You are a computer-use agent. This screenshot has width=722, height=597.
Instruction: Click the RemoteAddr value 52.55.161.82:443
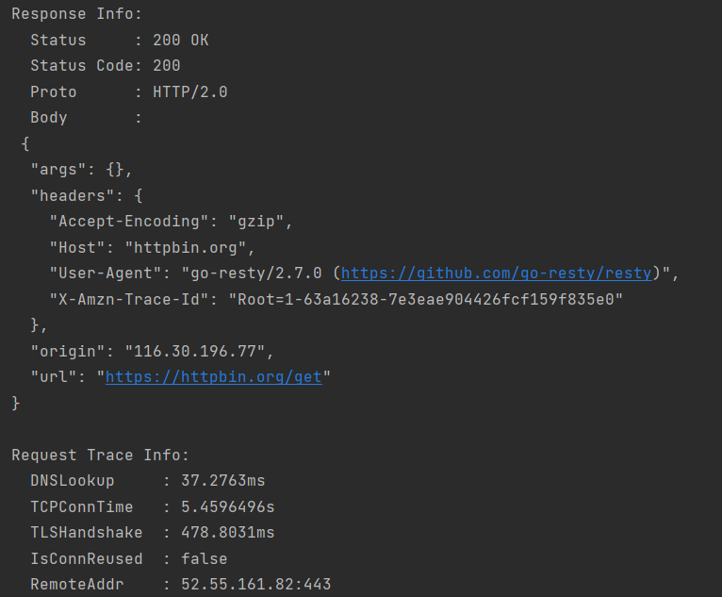256,585
